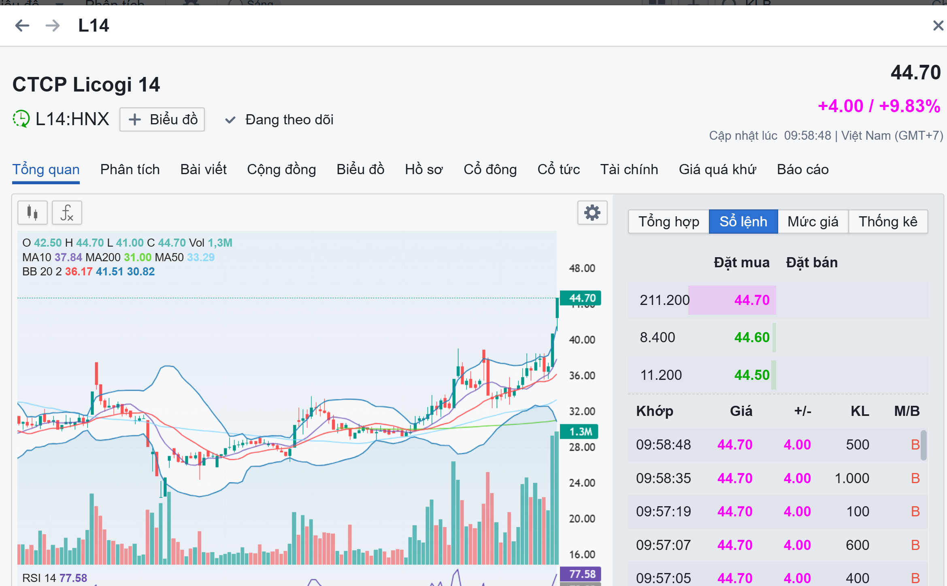
Task: Open chart settings gear icon
Action: [x=592, y=213]
